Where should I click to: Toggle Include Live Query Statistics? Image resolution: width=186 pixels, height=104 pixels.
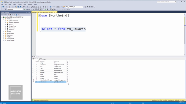(x=45, y=9)
